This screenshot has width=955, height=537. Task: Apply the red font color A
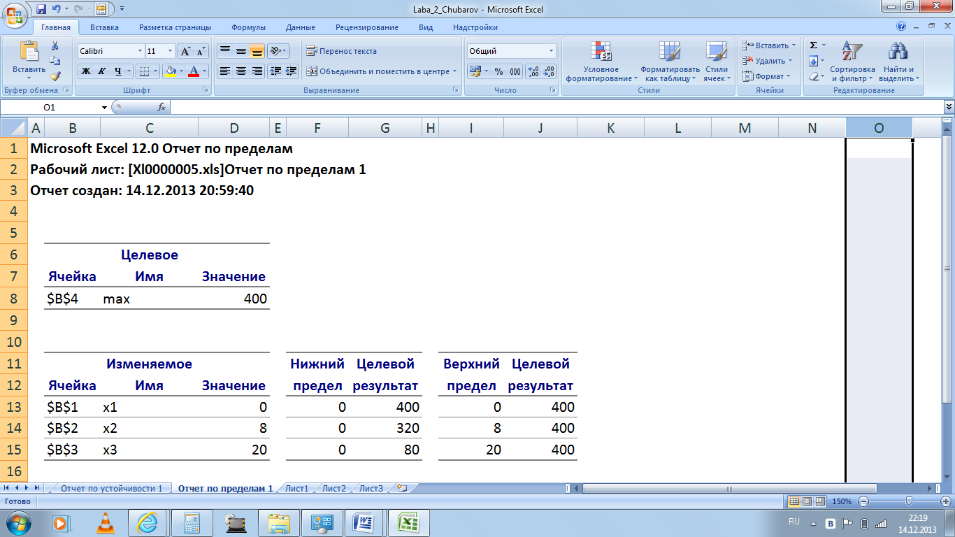(x=194, y=71)
